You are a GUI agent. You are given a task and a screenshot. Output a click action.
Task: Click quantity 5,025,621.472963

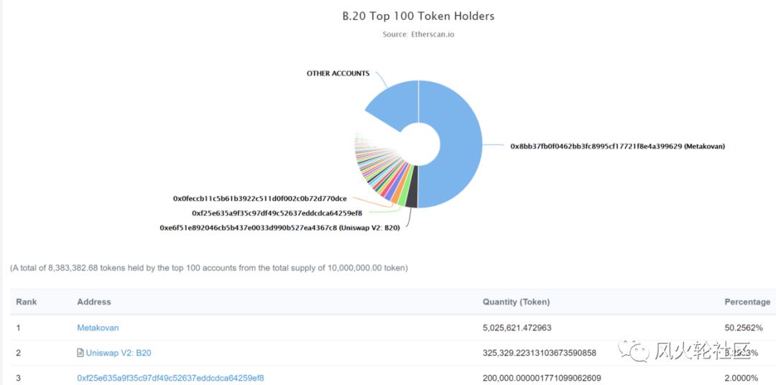click(517, 328)
